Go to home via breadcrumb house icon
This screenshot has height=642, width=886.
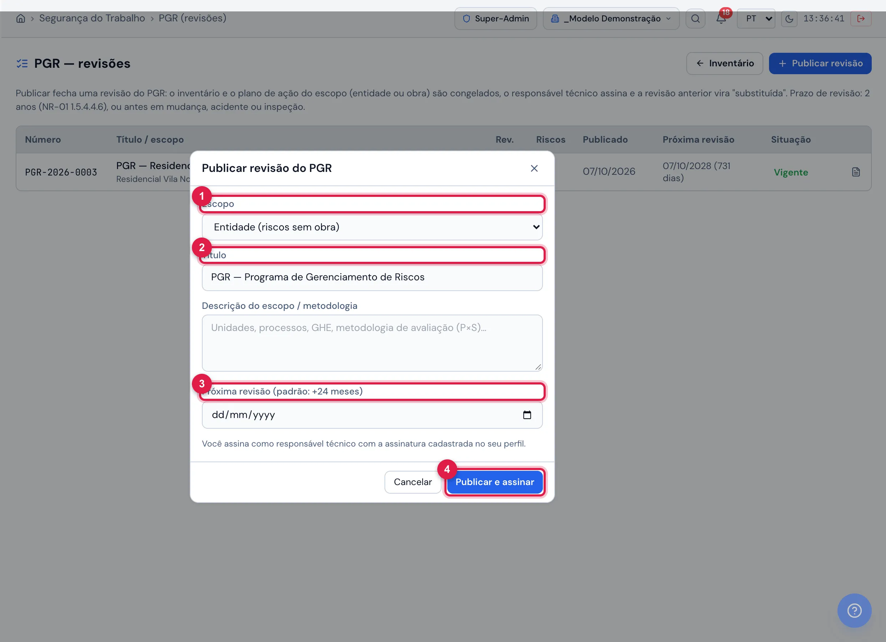point(21,18)
